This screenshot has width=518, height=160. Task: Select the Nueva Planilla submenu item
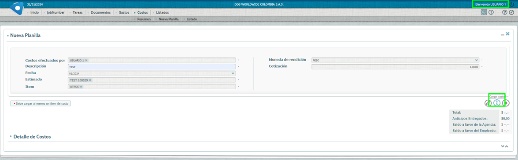pos(168,19)
